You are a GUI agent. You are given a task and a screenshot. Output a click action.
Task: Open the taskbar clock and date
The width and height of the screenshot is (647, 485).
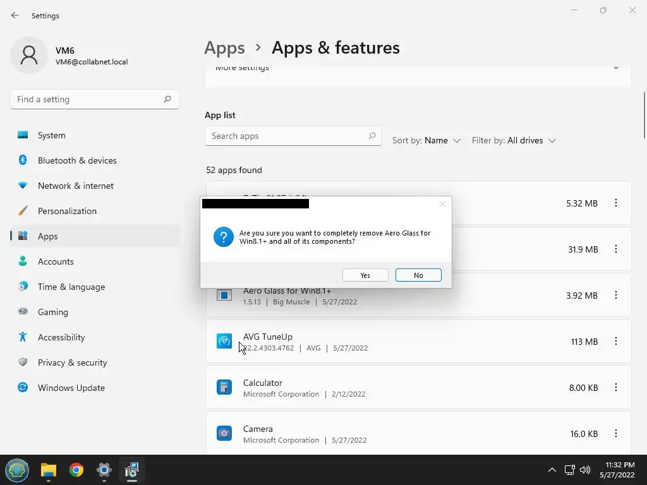[x=617, y=470]
